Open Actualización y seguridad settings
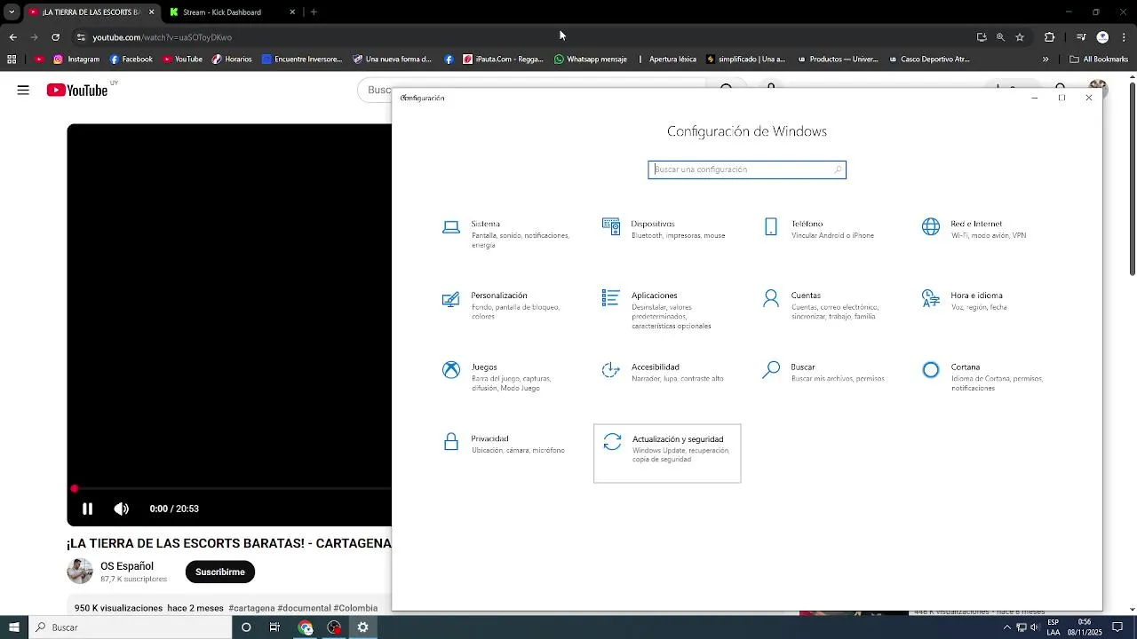This screenshot has width=1137, height=639. (667, 454)
